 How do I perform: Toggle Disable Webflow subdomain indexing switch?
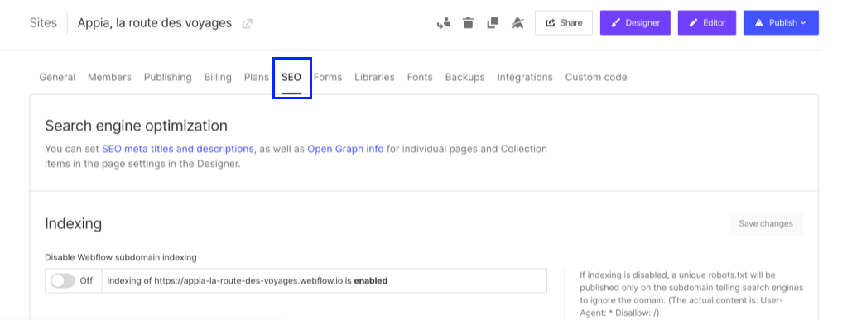pyautogui.click(x=63, y=280)
